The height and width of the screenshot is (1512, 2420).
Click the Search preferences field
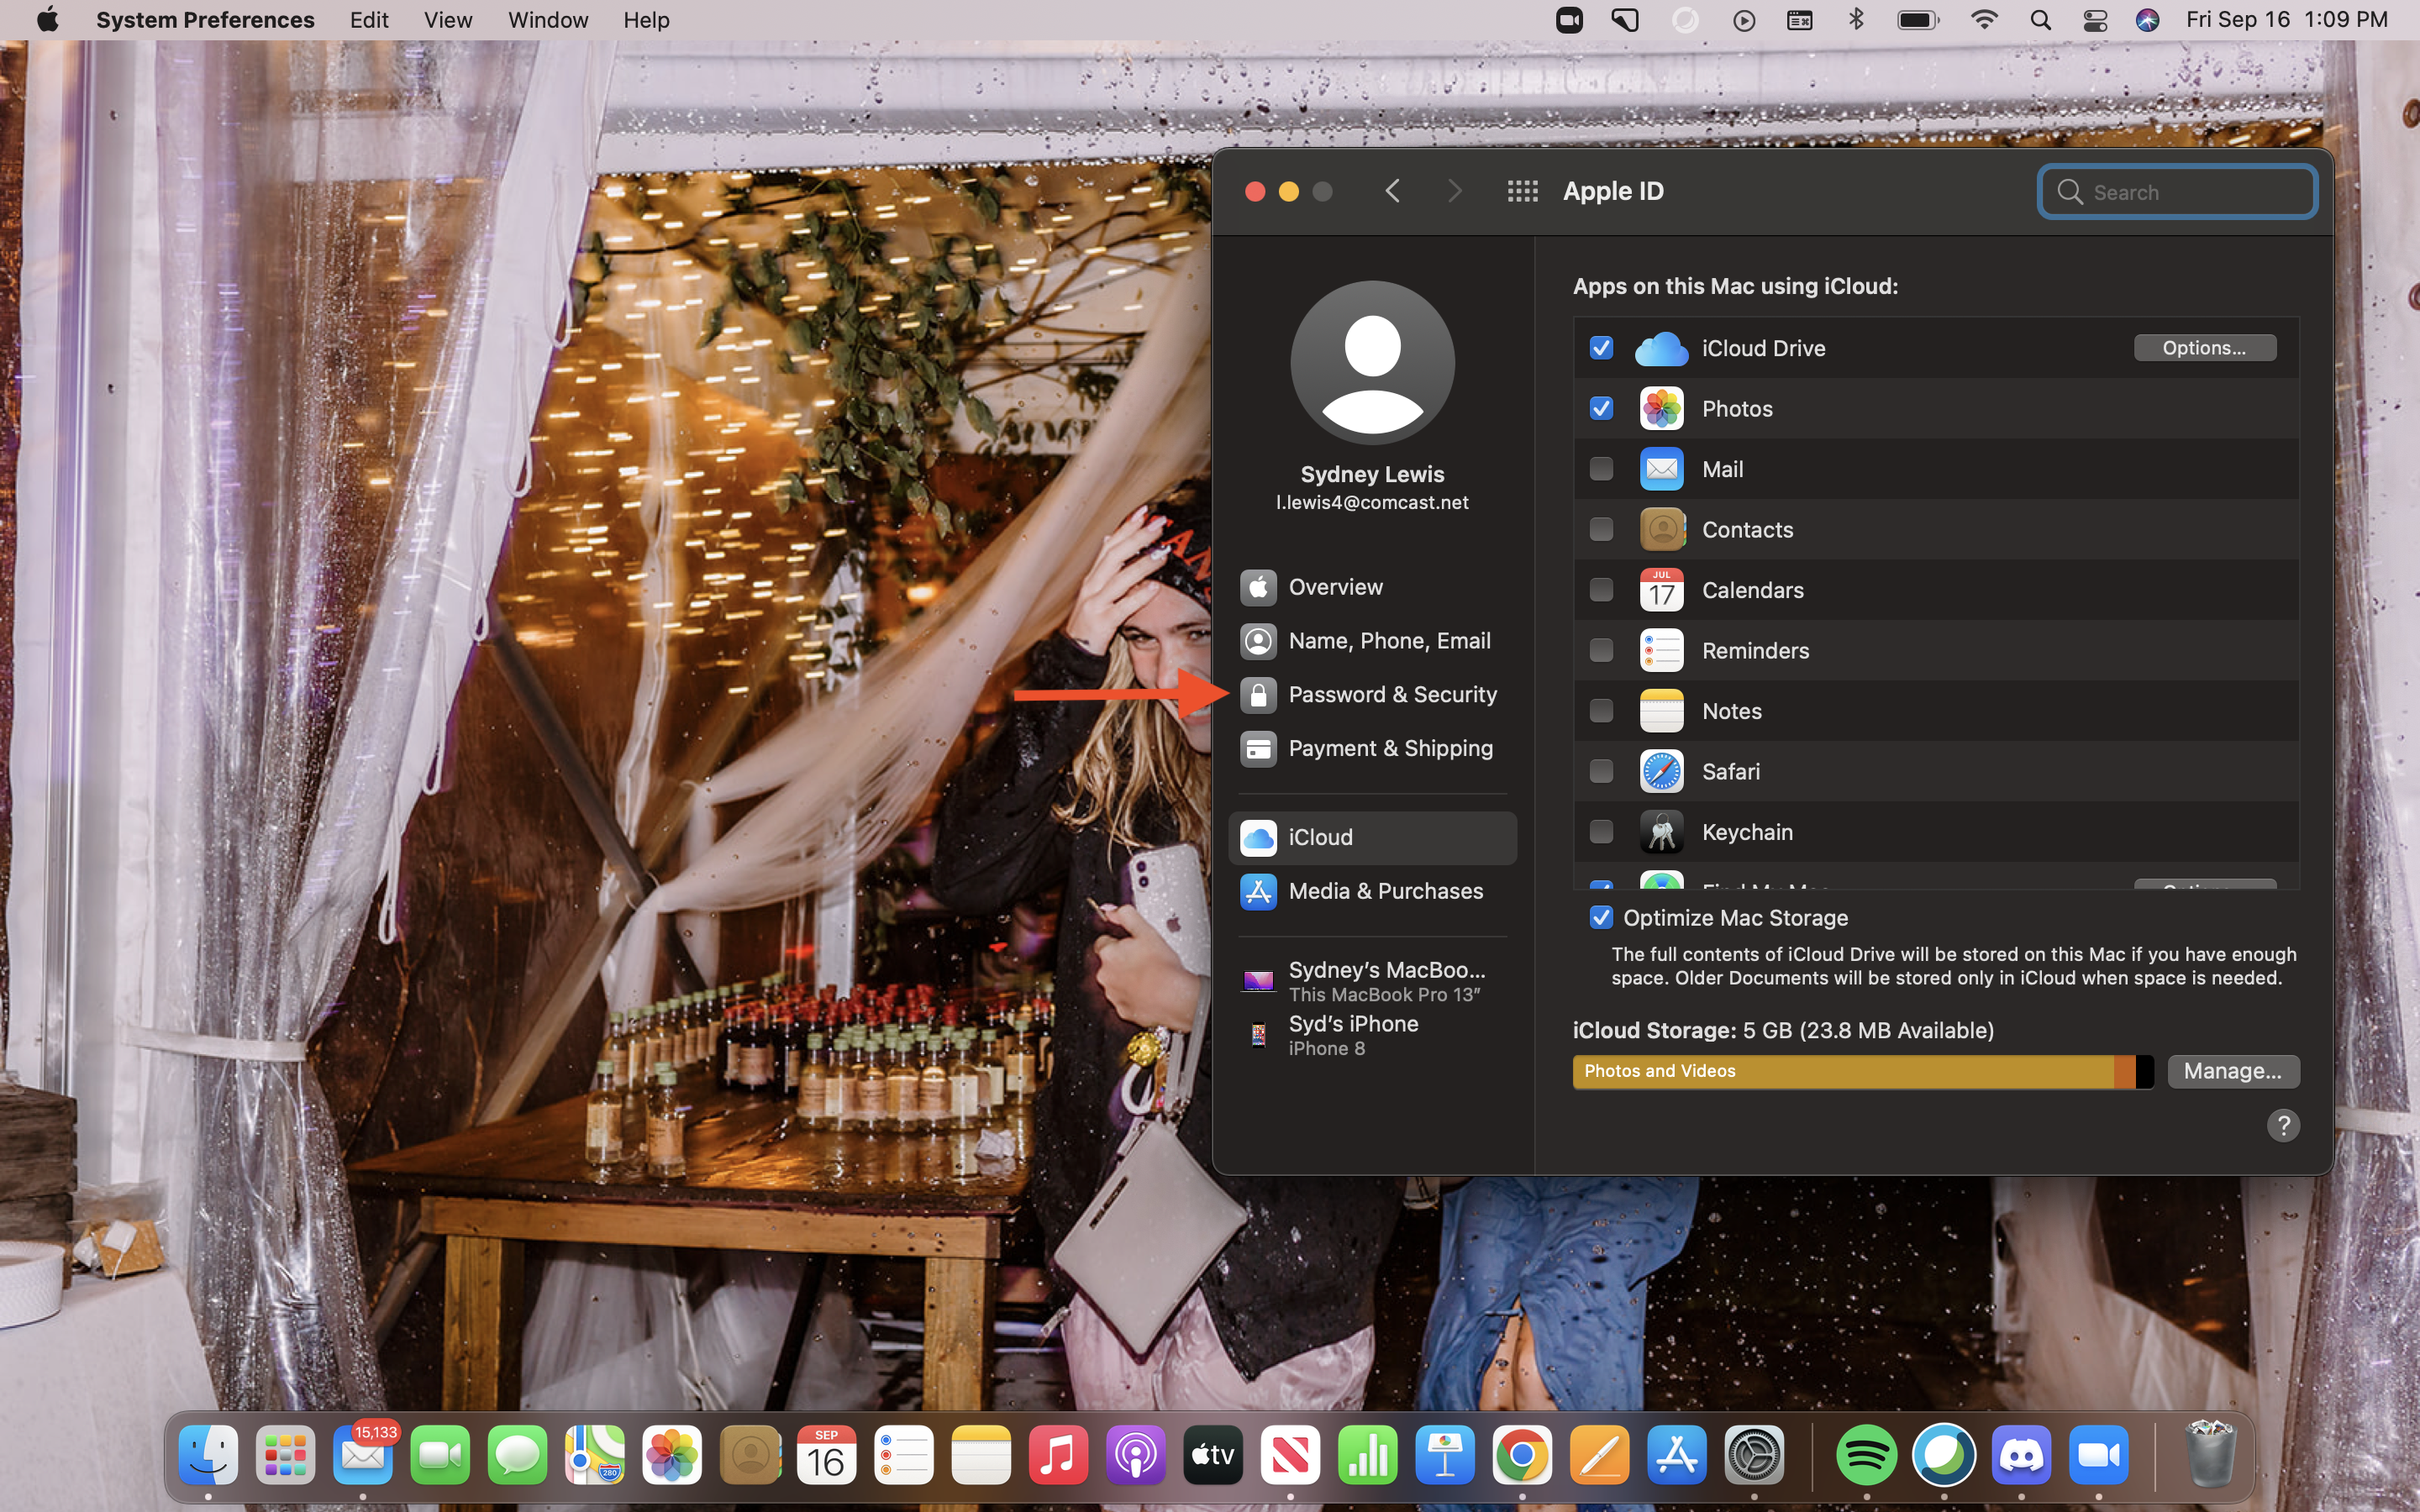pos(2177,192)
